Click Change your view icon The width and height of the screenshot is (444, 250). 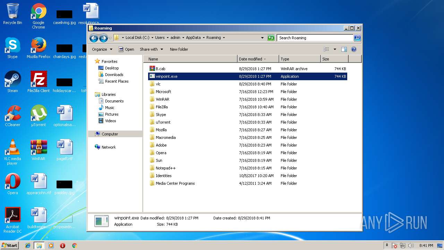[326, 49]
